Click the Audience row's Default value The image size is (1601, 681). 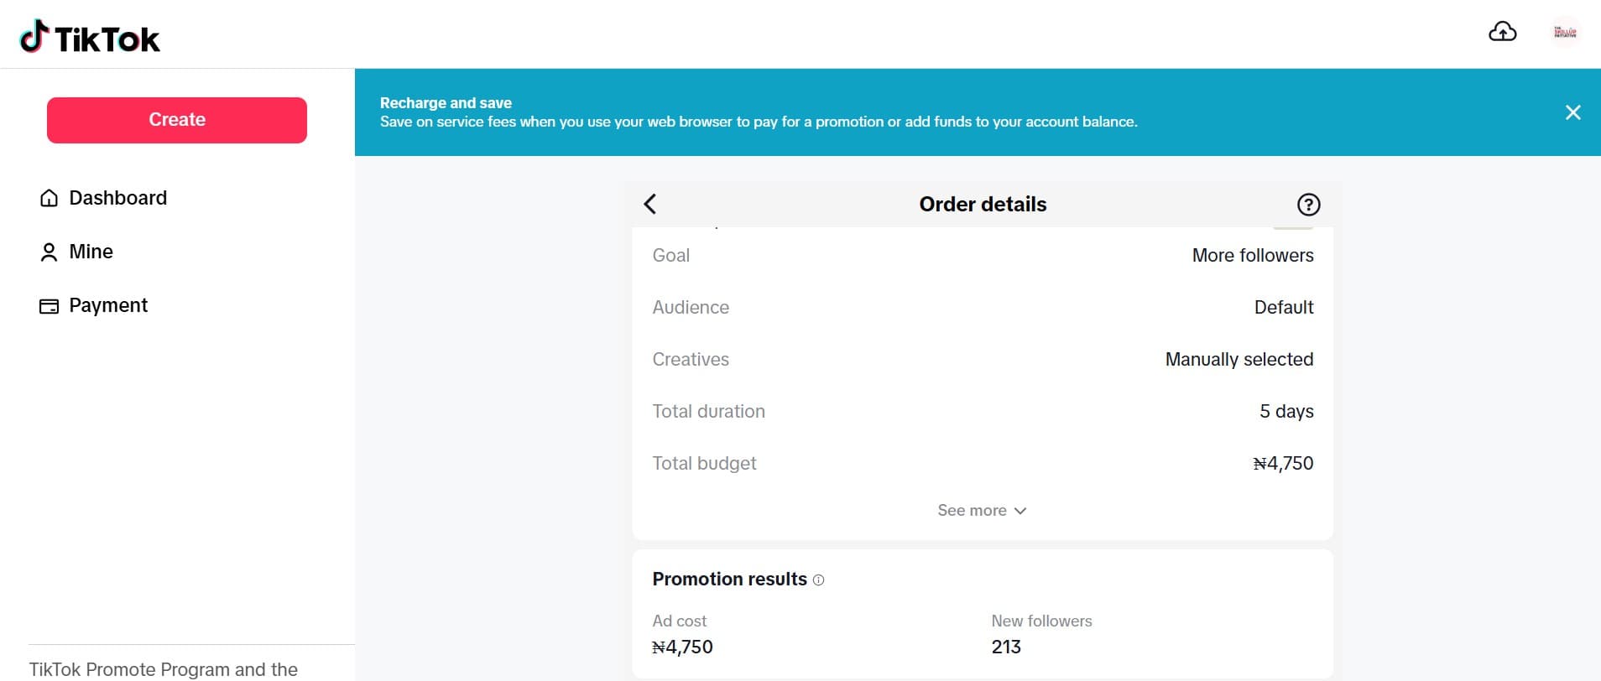[1283, 308]
